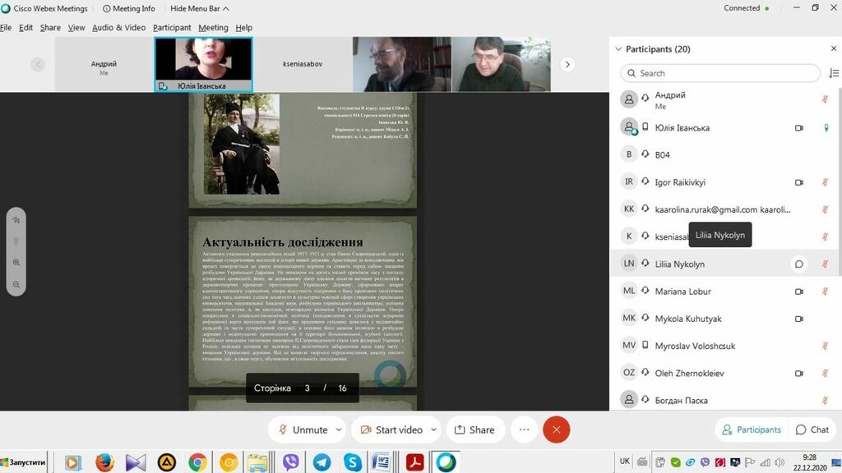This screenshot has width=842, height=473.
Task: Click the sort participants icon beside Search
Action: (x=834, y=73)
